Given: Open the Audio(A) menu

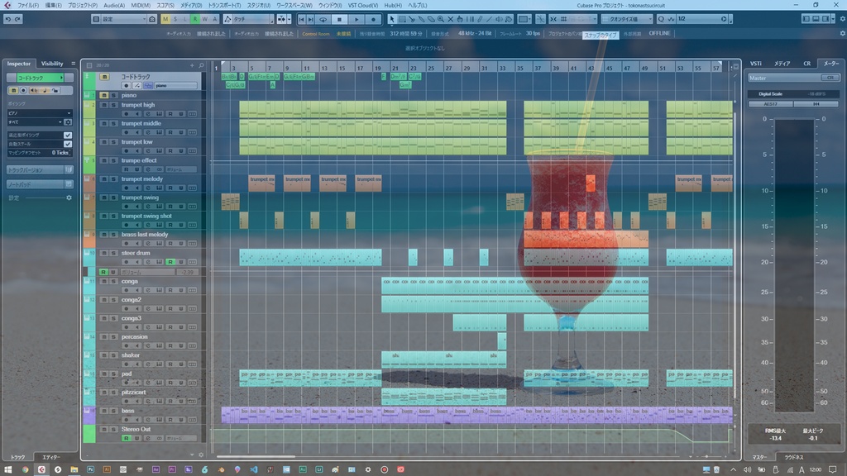Looking at the screenshot, I should click(114, 6).
